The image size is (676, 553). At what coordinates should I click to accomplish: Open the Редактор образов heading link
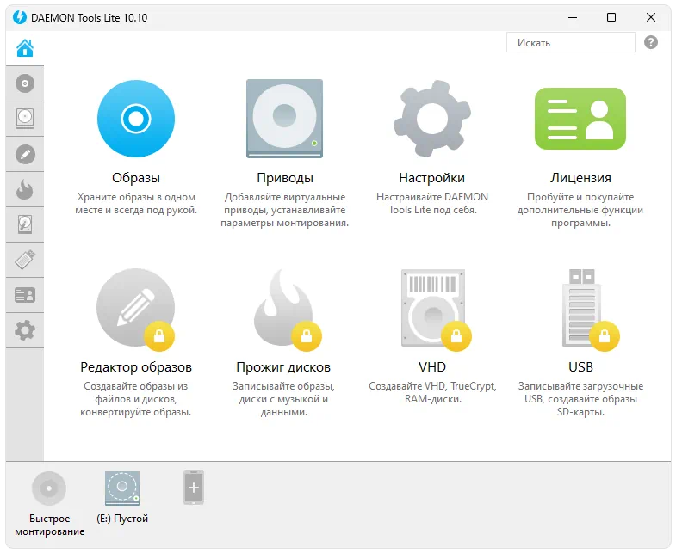click(136, 367)
